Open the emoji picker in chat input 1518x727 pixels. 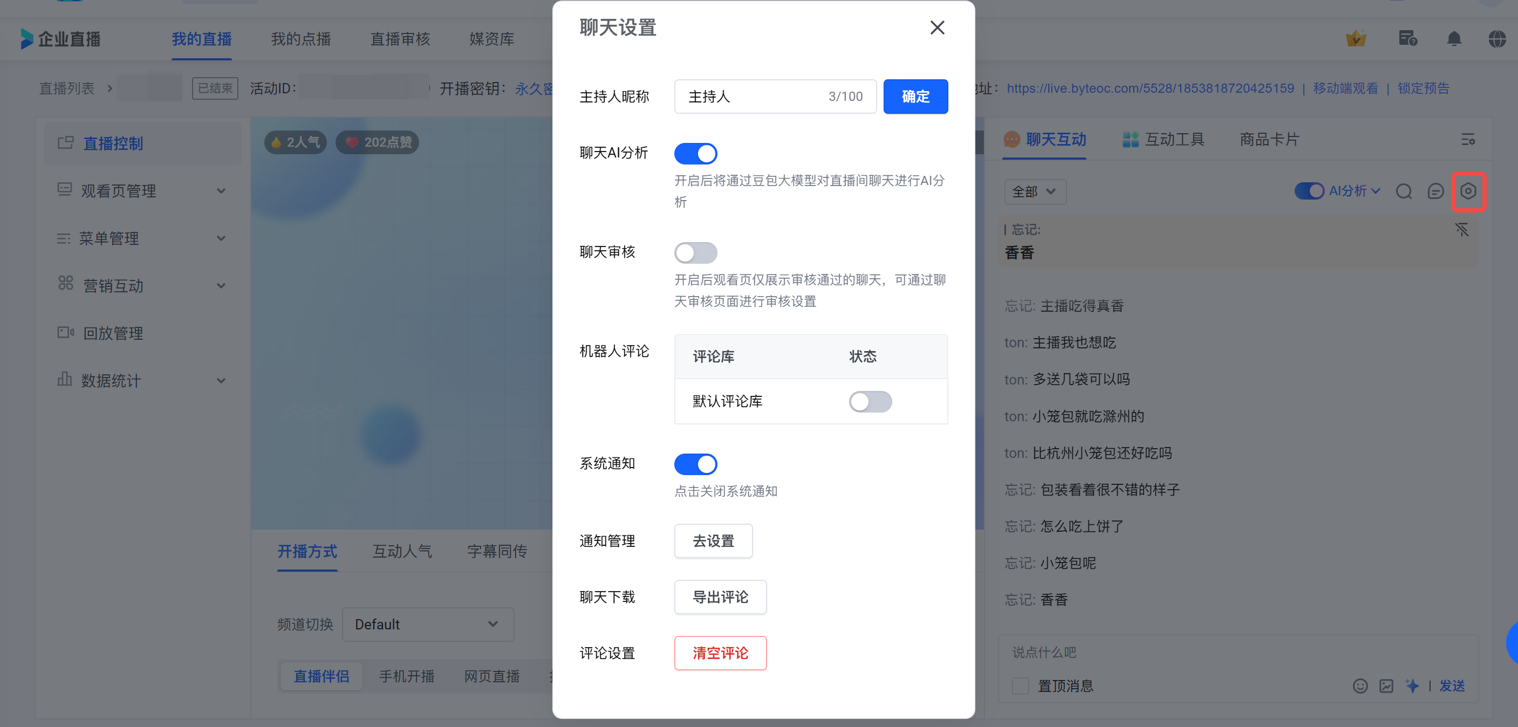[1360, 686]
